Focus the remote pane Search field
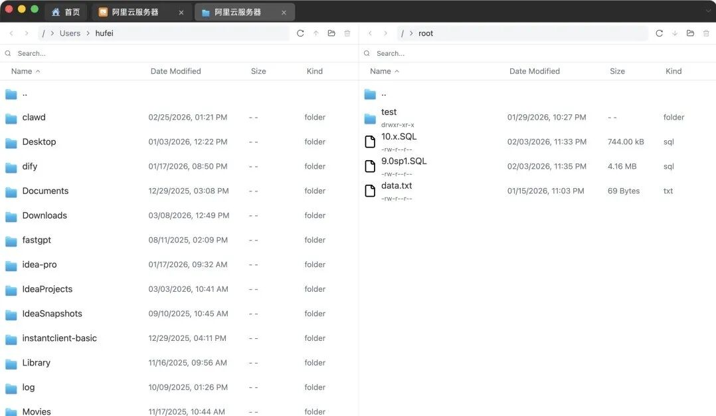This screenshot has height=416, width=716. pos(538,53)
